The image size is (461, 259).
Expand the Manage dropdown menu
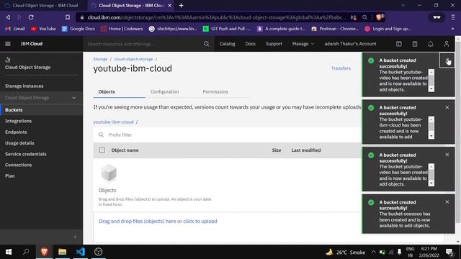(x=303, y=44)
